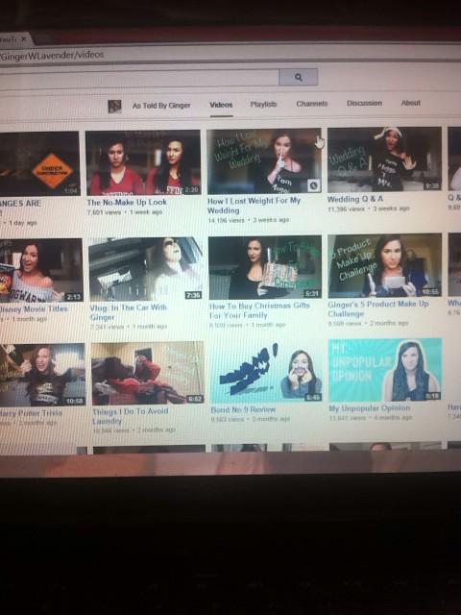Image resolution: width=461 pixels, height=615 pixels.
Task: Switch to the Channels tab
Action: tap(311, 104)
